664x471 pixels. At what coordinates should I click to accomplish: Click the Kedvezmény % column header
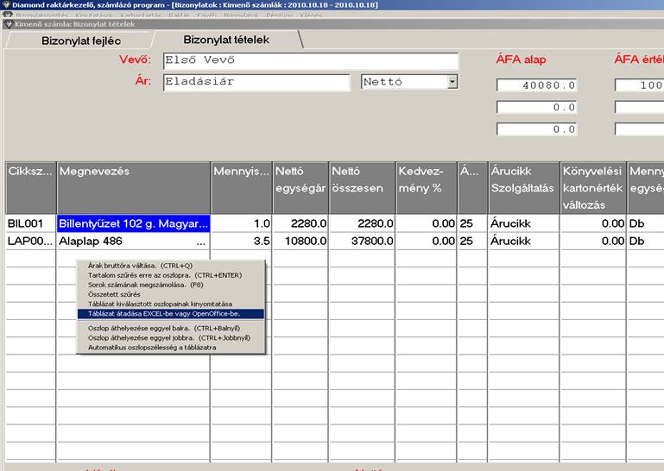(427, 187)
